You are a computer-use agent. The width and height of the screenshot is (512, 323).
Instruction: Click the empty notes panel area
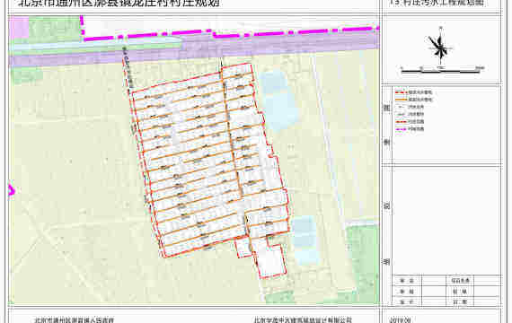coord(446,220)
